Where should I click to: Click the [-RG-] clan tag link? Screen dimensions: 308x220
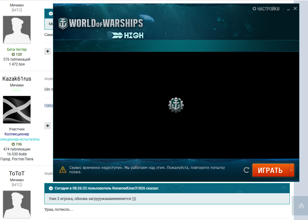click(17, 90)
